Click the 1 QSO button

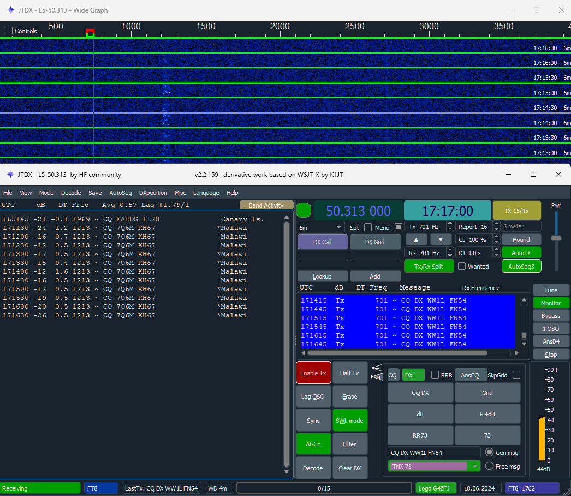pos(551,329)
